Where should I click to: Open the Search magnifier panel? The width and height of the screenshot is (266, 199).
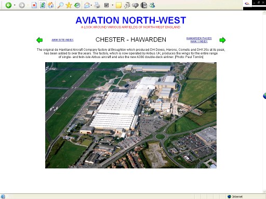click(x=60, y=5)
